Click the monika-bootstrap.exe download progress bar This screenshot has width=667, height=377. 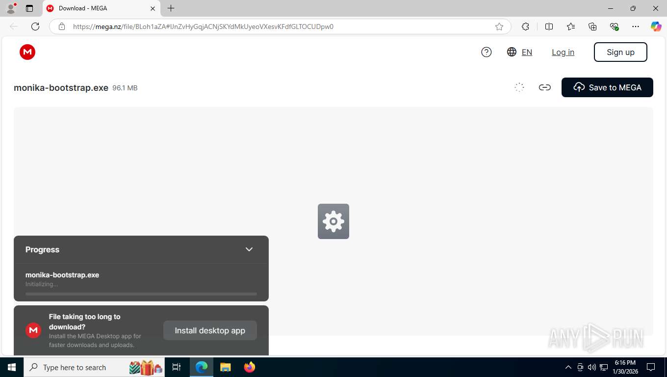point(141,294)
